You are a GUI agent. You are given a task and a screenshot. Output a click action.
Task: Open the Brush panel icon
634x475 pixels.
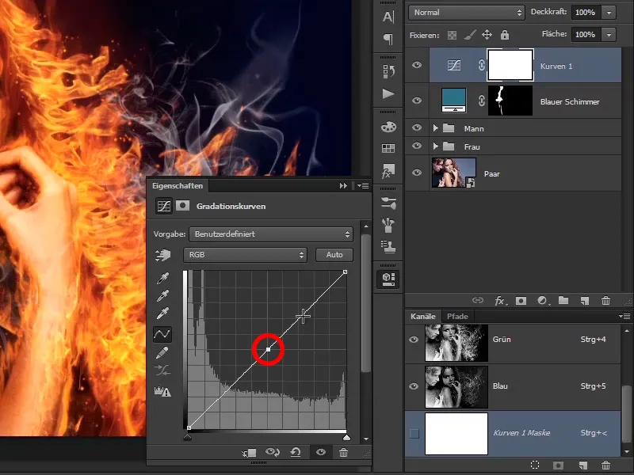[x=388, y=226]
